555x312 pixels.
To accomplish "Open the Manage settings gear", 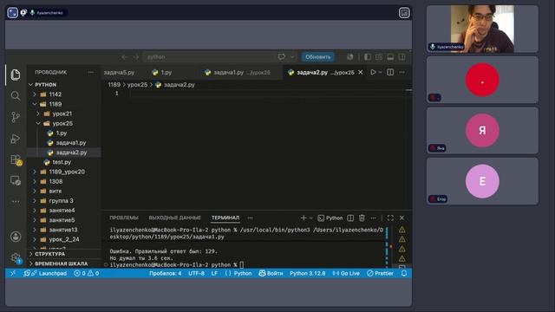I will pos(16,258).
